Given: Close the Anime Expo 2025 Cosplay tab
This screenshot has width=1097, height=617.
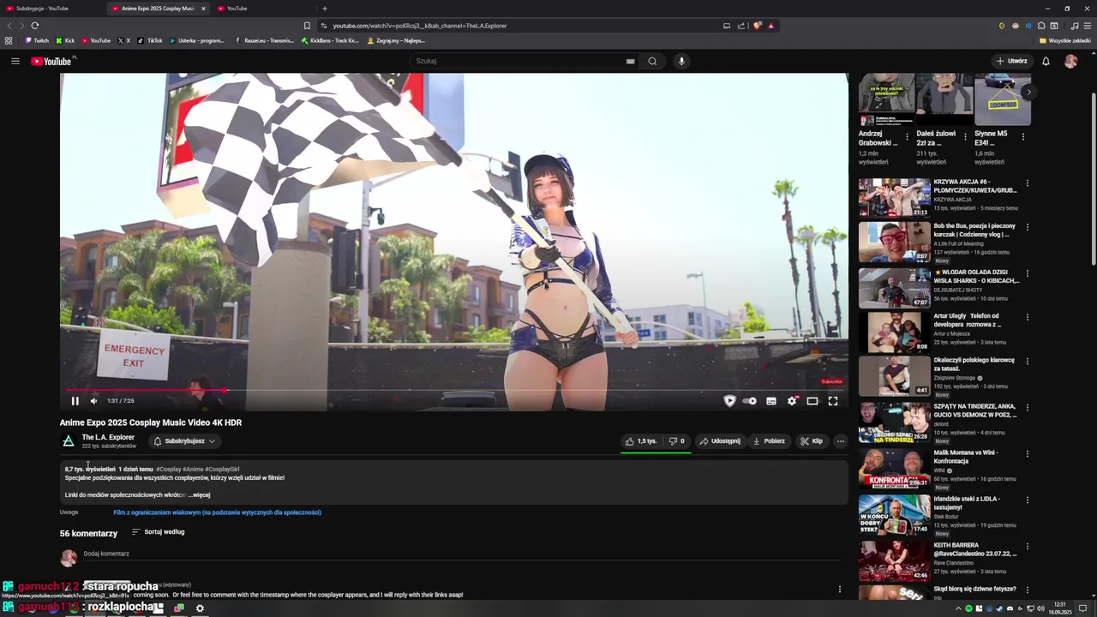Looking at the screenshot, I should [203, 9].
